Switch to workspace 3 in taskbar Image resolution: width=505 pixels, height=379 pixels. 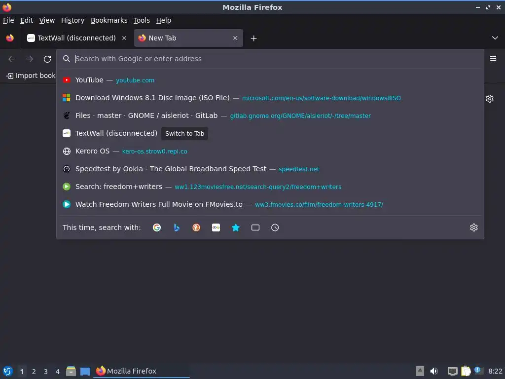(x=46, y=372)
